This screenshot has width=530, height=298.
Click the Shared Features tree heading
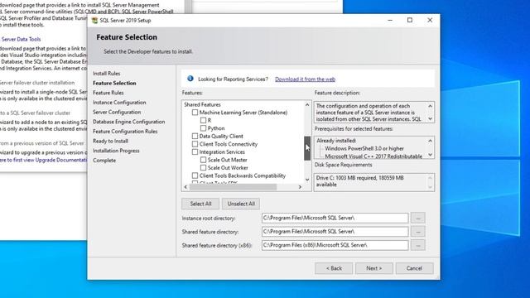click(202, 105)
